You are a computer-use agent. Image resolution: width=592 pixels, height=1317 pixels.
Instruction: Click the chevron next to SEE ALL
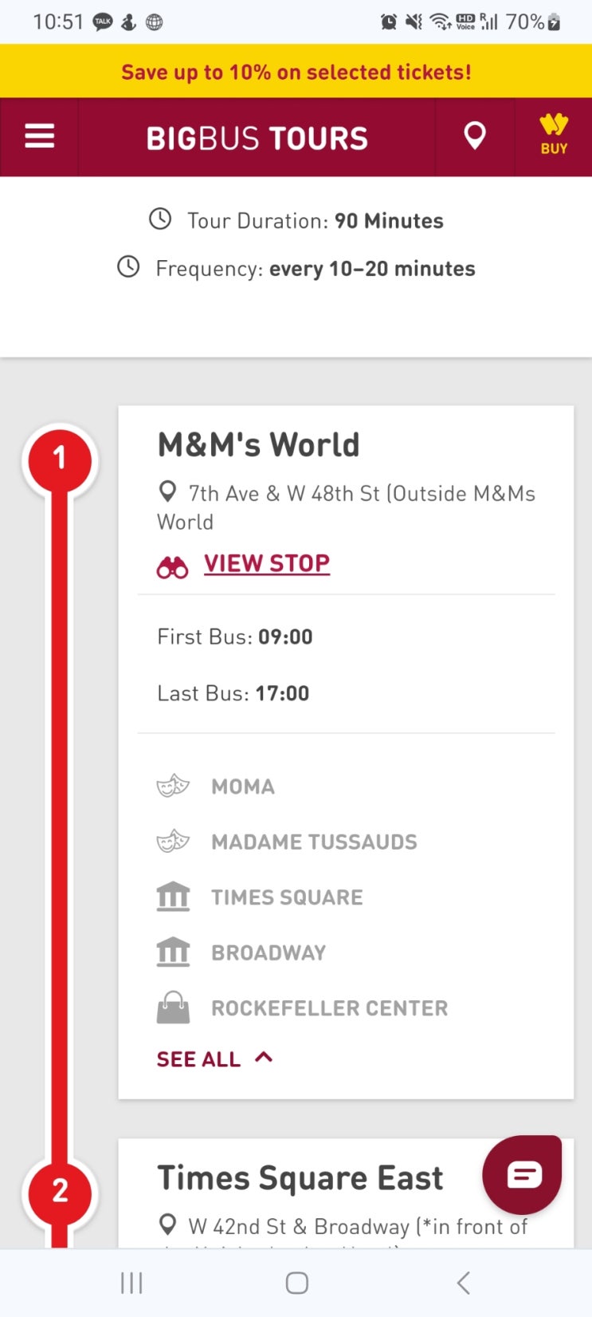tap(264, 1058)
